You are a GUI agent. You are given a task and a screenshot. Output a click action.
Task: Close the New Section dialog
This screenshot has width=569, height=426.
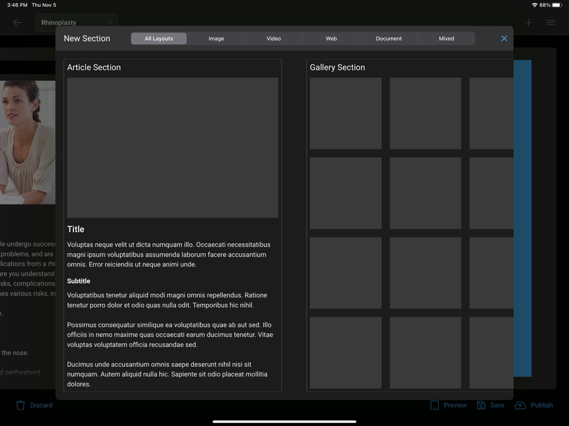504,39
